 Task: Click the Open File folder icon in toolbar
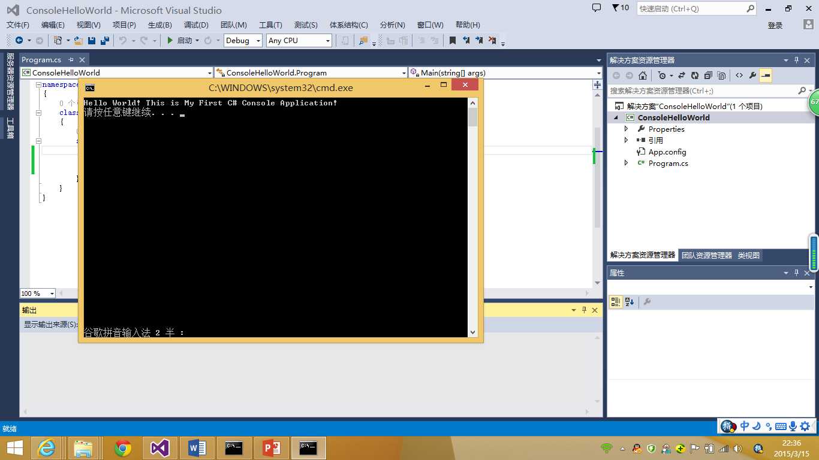[x=79, y=40]
